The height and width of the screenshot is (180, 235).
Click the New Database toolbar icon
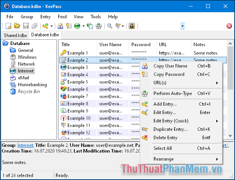click(x=8, y=26)
